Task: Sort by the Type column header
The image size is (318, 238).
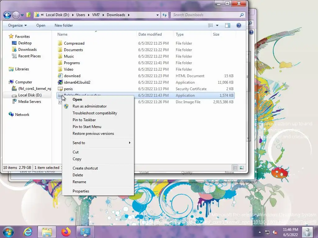Action: click(179, 34)
